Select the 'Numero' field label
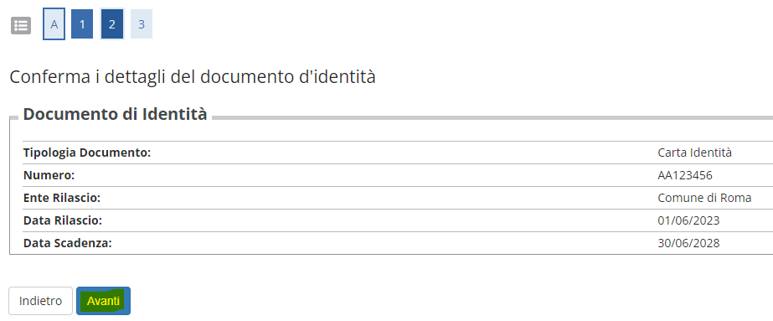Image resolution: width=773 pixels, height=321 pixels. tap(49, 175)
